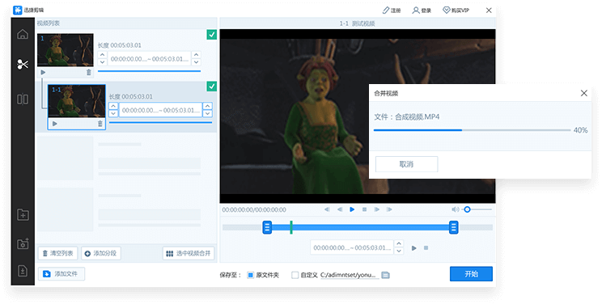This screenshot has width=602, height=304.
Task: Increase clip 1 end time with up arrow
Action: [x=196, y=55]
